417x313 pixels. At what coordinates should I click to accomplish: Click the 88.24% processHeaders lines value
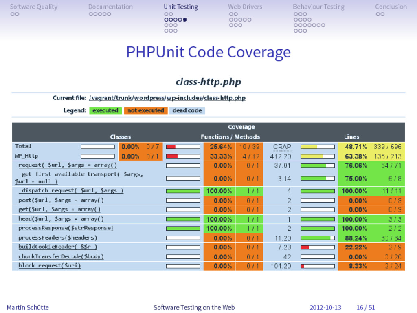(356, 238)
